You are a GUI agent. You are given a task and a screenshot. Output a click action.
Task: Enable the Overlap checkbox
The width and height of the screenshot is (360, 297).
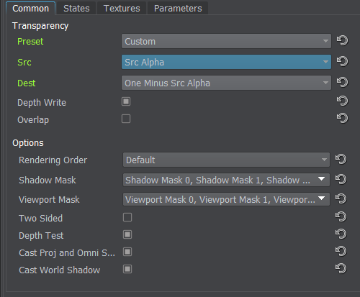click(x=126, y=119)
